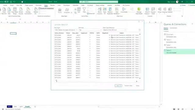
Task: Click the Search box in title bar
Action: [x=99, y=2]
